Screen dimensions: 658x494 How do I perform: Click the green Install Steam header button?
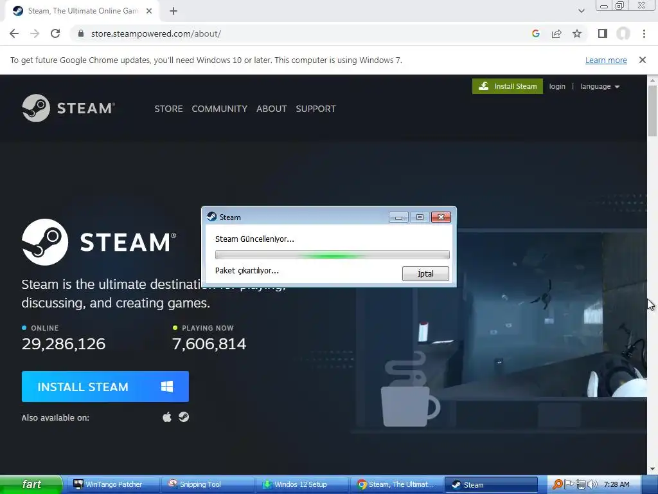click(x=508, y=86)
